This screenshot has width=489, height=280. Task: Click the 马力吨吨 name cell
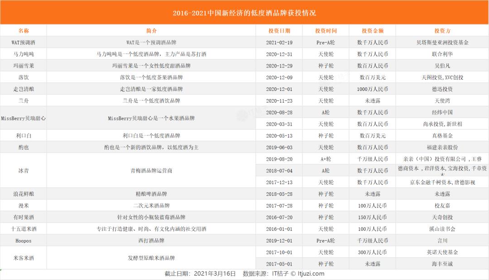(x=24, y=54)
